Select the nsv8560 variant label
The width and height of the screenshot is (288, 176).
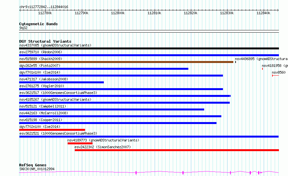279,72
